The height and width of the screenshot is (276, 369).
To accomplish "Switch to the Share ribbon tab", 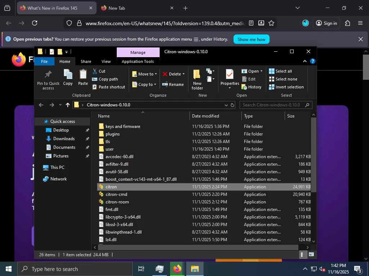I will coord(86,61).
